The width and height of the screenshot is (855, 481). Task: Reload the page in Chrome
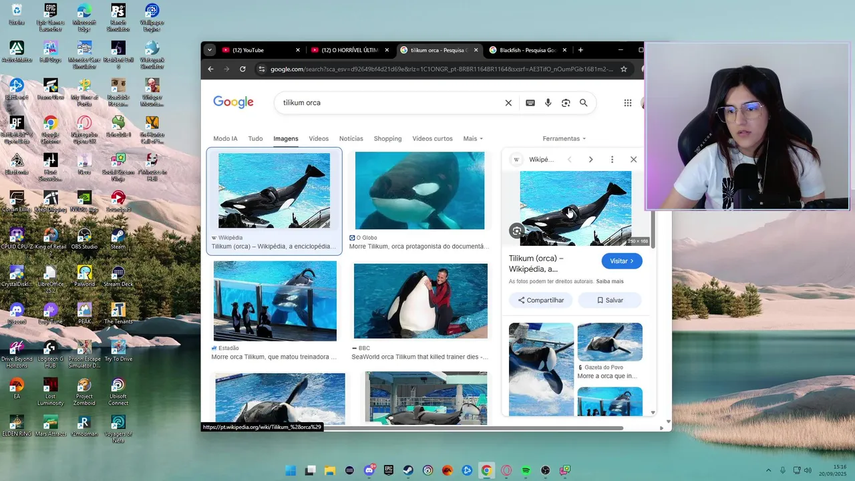point(242,69)
